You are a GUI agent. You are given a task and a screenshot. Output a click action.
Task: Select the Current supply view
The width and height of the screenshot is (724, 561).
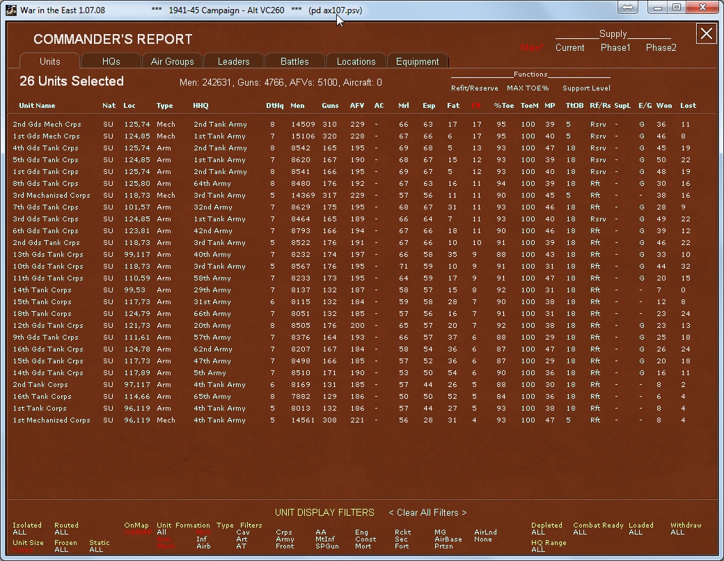pos(569,47)
